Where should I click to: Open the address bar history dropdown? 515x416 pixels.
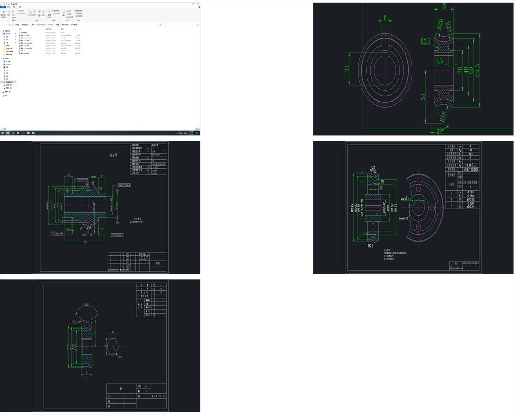[157, 25]
